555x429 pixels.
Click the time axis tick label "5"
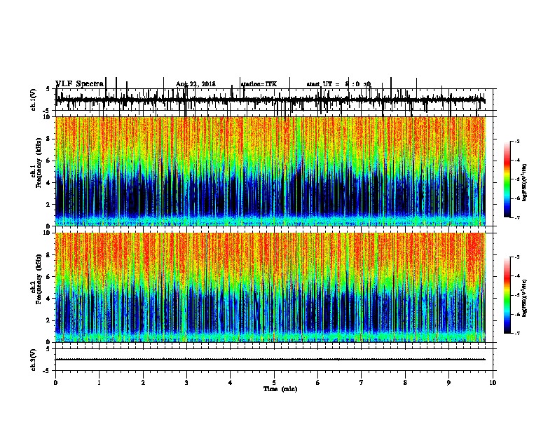(x=274, y=383)
